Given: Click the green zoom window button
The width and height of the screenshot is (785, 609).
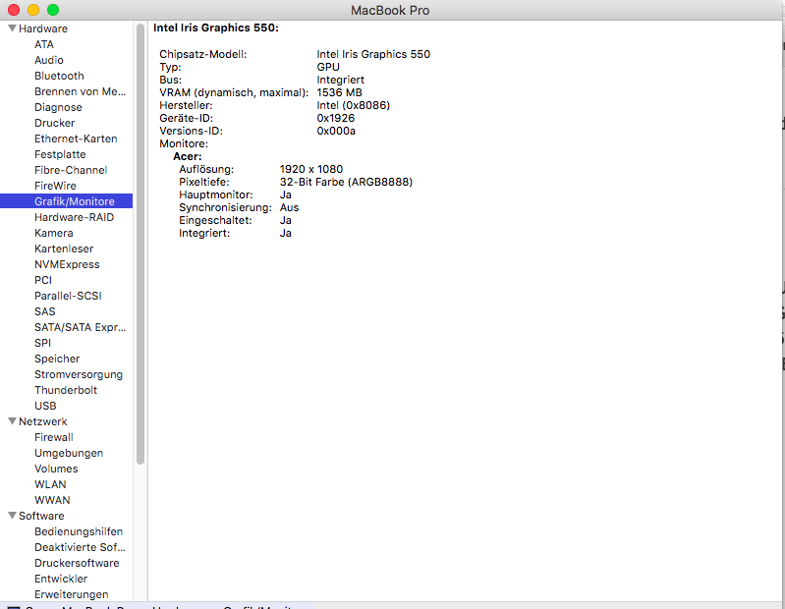Looking at the screenshot, I should pyautogui.click(x=53, y=10).
